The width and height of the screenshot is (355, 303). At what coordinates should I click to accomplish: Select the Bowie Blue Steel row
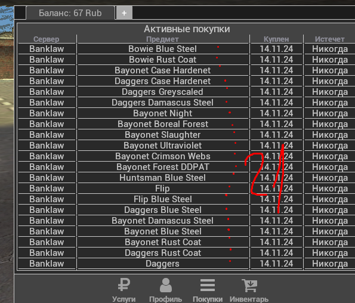tap(186, 49)
